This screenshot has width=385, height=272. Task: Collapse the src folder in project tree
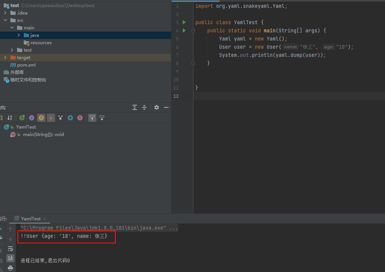pos(5,20)
